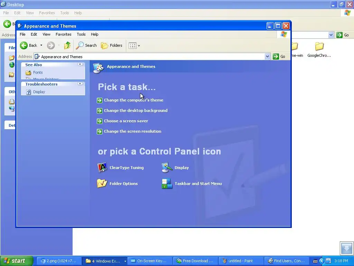The height and width of the screenshot is (266, 354).
Task: Click green arrow beside Change the desktop background
Action: click(x=100, y=110)
